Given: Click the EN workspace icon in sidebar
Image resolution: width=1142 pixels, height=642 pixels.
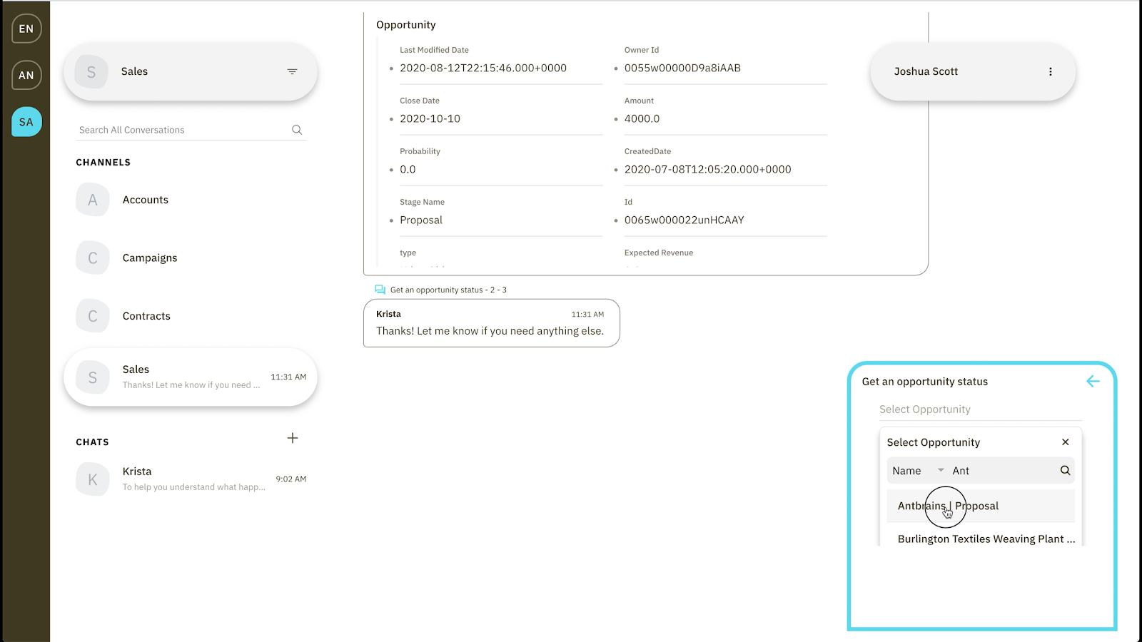Looking at the screenshot, I should tap(26, 29).
